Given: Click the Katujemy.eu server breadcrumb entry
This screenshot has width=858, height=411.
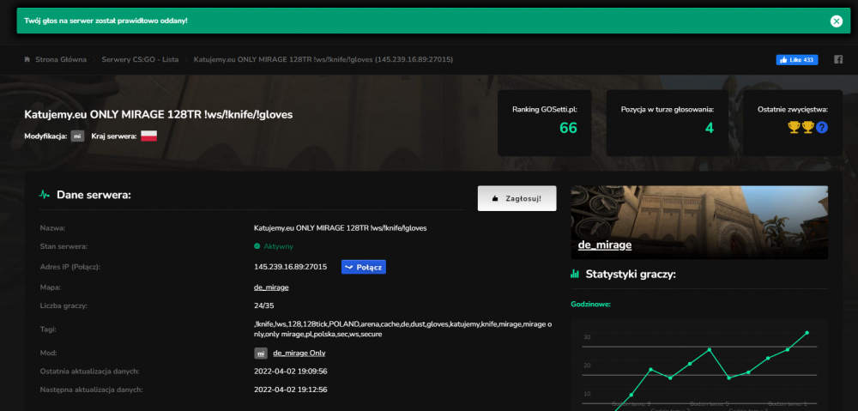Looking at the screenshot, I should [323, 60].
